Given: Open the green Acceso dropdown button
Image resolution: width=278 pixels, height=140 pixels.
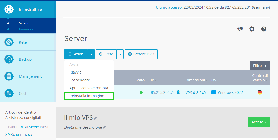Looking at the screenshot, I should point(259,122).
